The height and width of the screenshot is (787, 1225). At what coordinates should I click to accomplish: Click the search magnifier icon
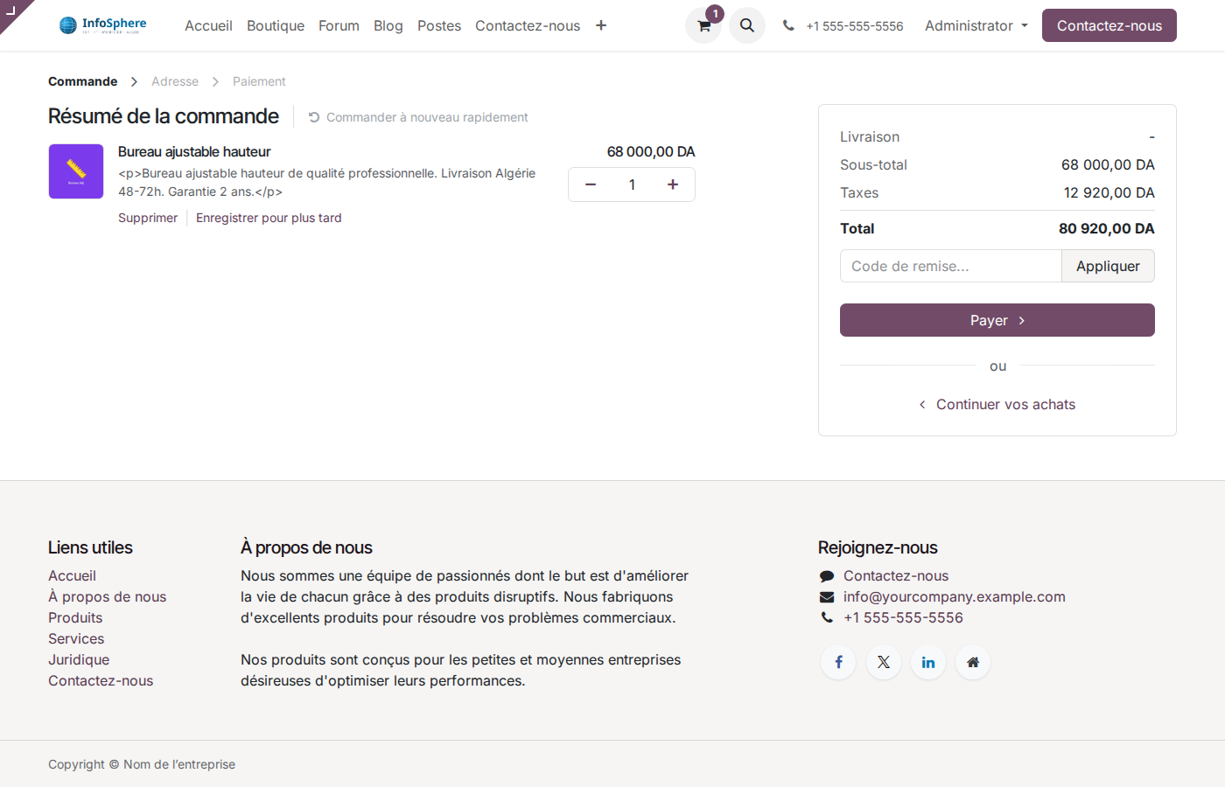pos(747,26)
